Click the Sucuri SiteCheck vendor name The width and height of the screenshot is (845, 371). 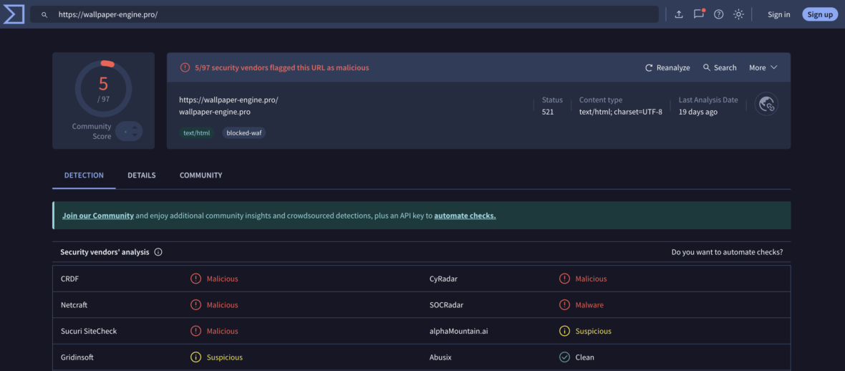[x=89, y=331]
